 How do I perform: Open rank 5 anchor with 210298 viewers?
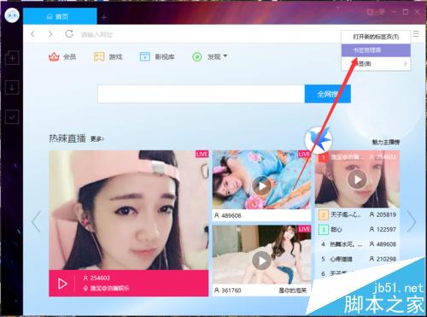(x=357, y=259)
